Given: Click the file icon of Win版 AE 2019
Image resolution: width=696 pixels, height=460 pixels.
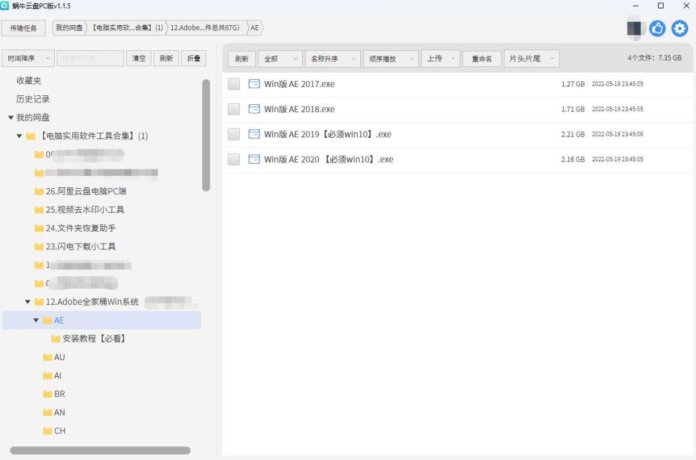Looking at the screenshot, I should tap(254, 134).
